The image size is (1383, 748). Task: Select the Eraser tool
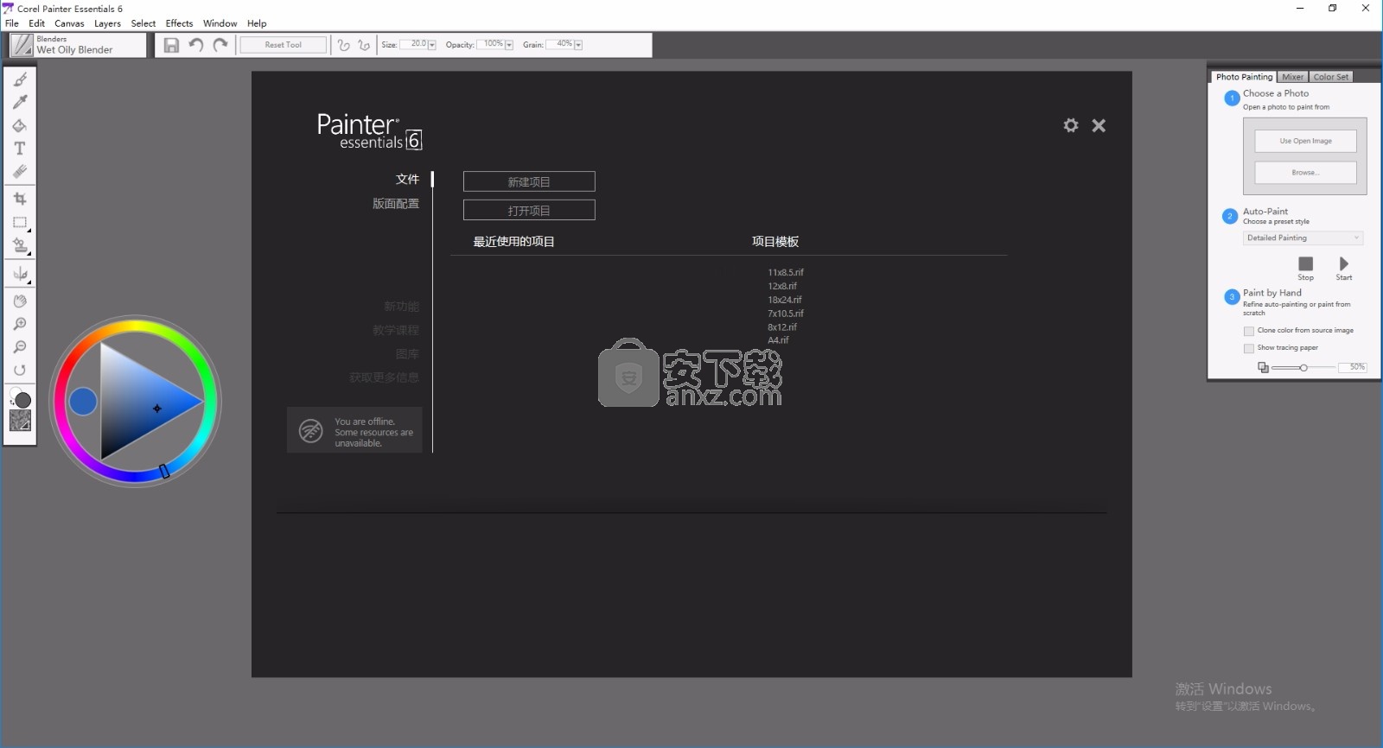click(x=20, y=171)
